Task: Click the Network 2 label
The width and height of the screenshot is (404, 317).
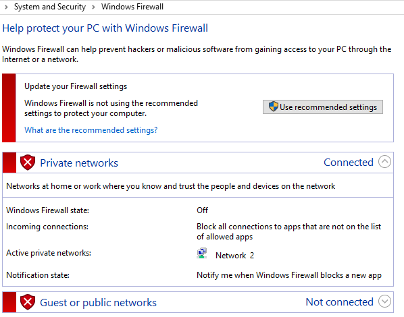Action: [x=234, y=256]
